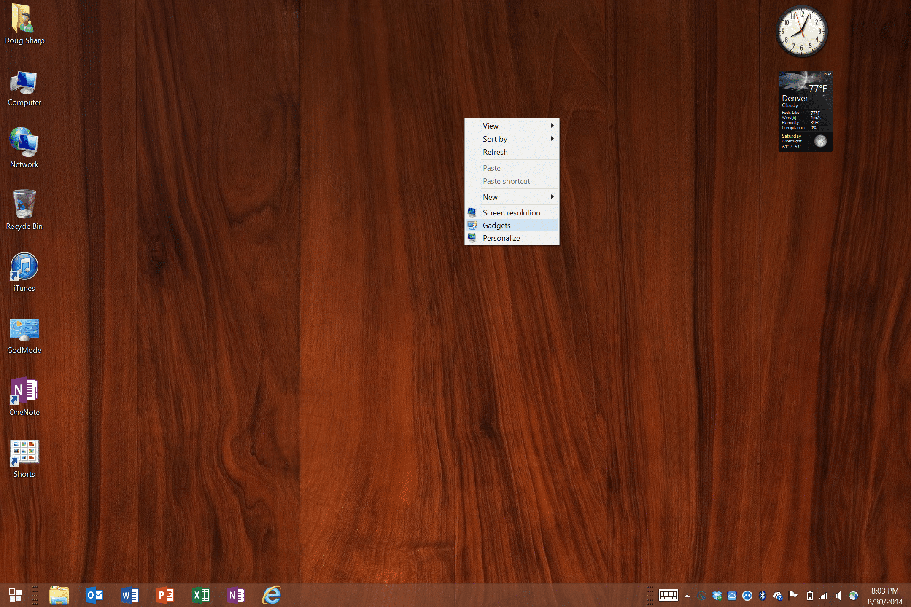911x607 pixels.
Task: Click the Dropbox tray icon
Action: pos(717,596)
